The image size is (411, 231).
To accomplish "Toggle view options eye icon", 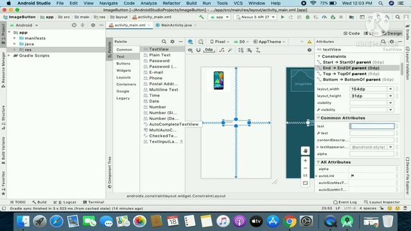I will coord(190,50).
